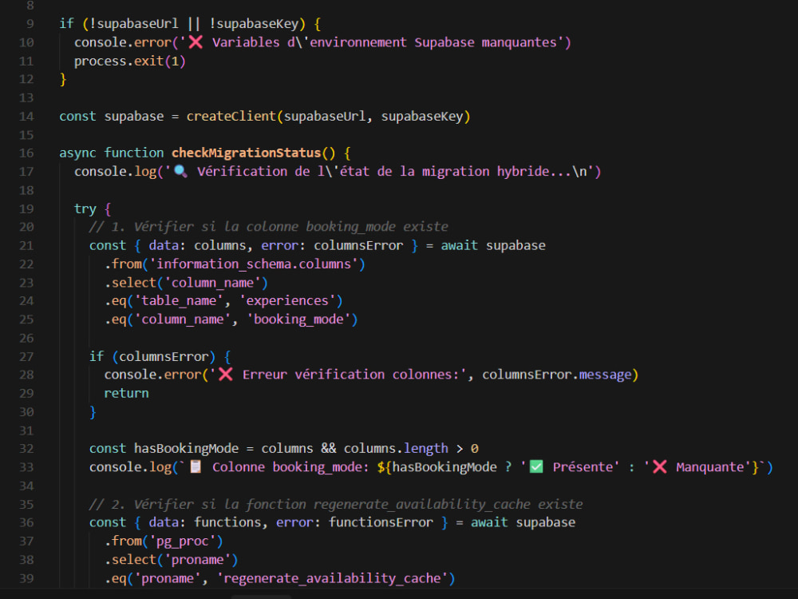
Task: Click the async keyword on line 16
Action: (x=78, y=153)
